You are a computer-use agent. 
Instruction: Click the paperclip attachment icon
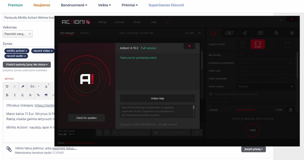9,149
